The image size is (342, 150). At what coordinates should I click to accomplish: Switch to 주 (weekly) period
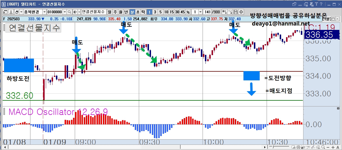coord(115,12)
